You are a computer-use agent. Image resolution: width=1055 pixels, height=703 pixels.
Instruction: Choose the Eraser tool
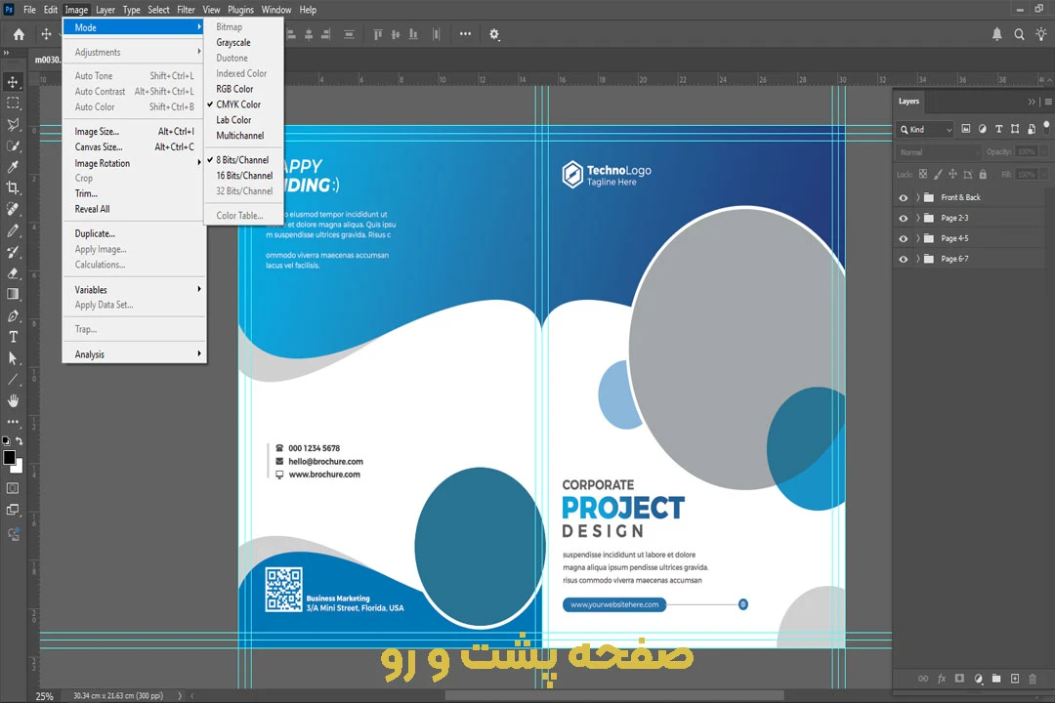[x=13, y=273]
